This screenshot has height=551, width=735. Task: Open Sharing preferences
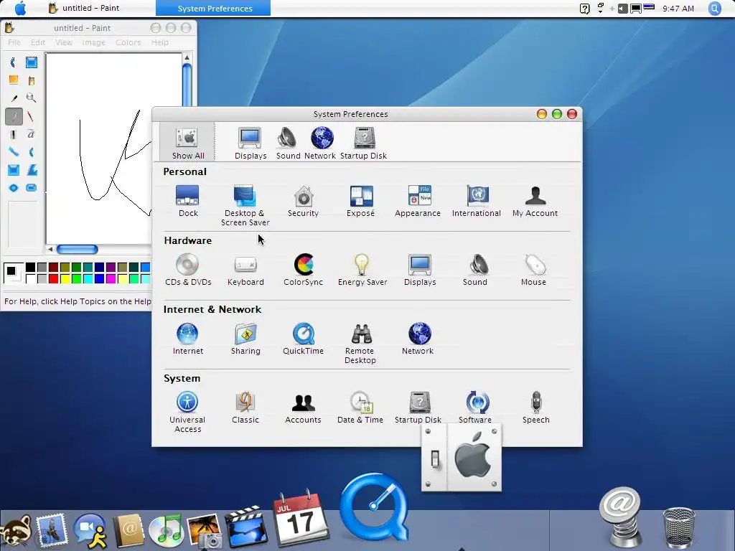[245, 339]
